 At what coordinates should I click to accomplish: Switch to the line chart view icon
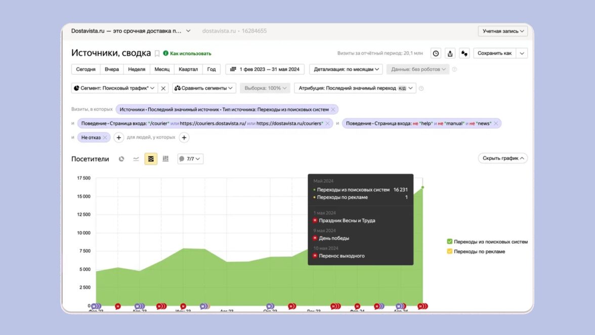click(136, 159)
